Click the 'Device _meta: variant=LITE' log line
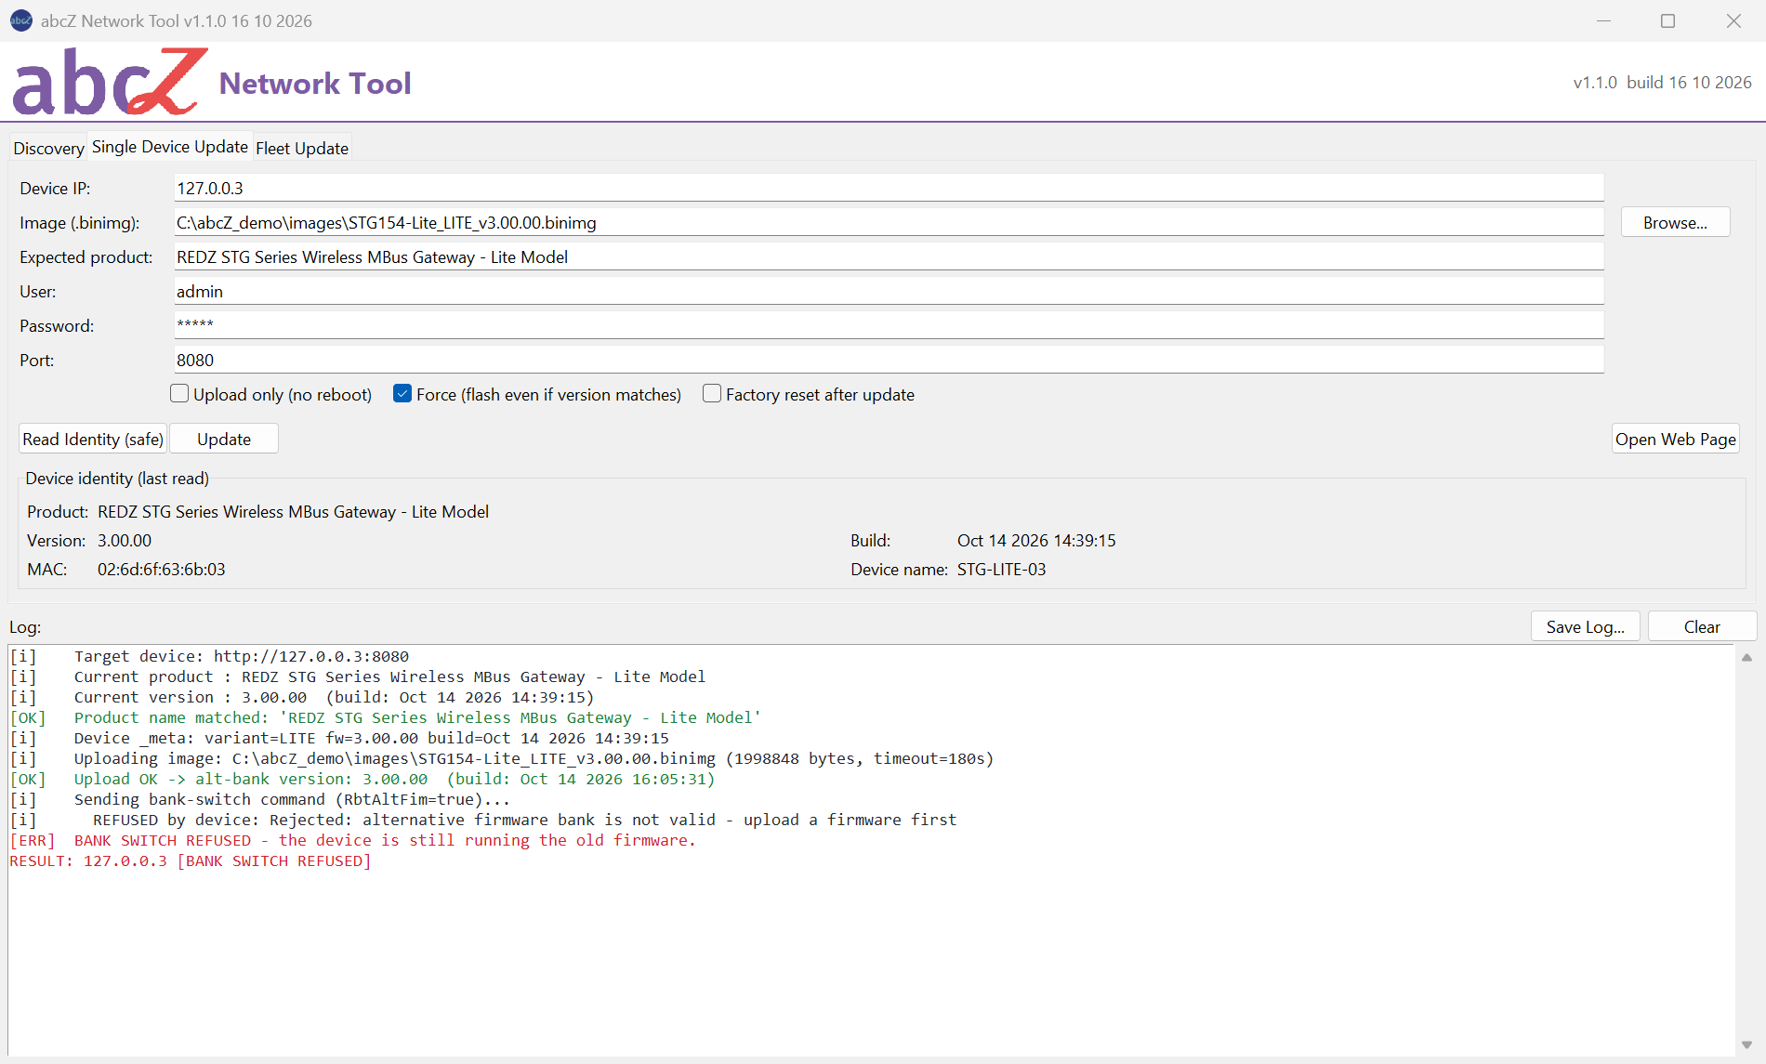 pyautogui.click(x=339, y=738)
